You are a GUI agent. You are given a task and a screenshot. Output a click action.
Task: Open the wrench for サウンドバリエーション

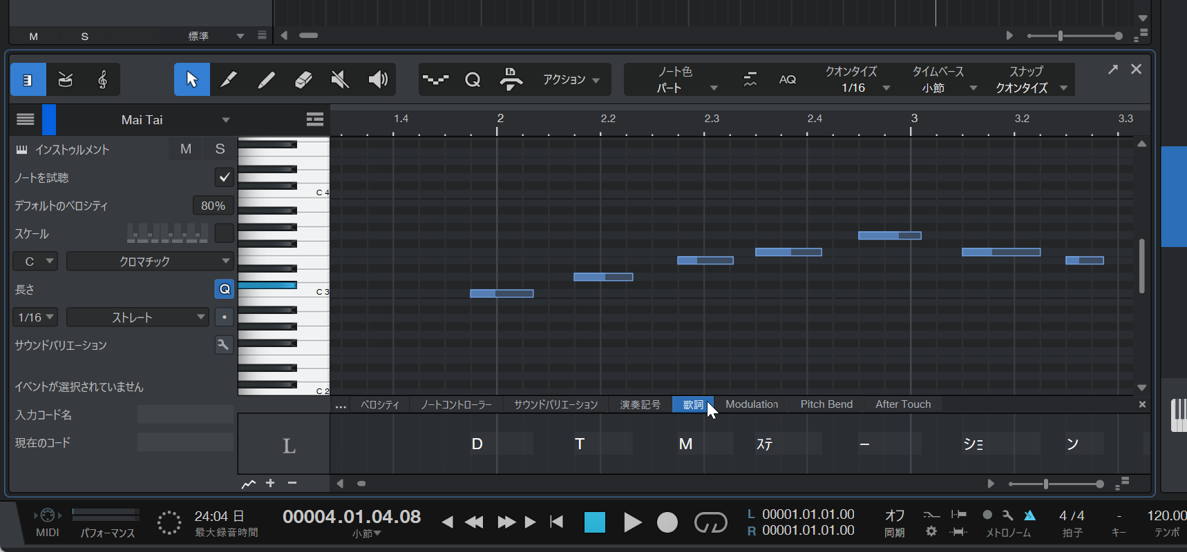pyautogui.click(x=223, y=345)
